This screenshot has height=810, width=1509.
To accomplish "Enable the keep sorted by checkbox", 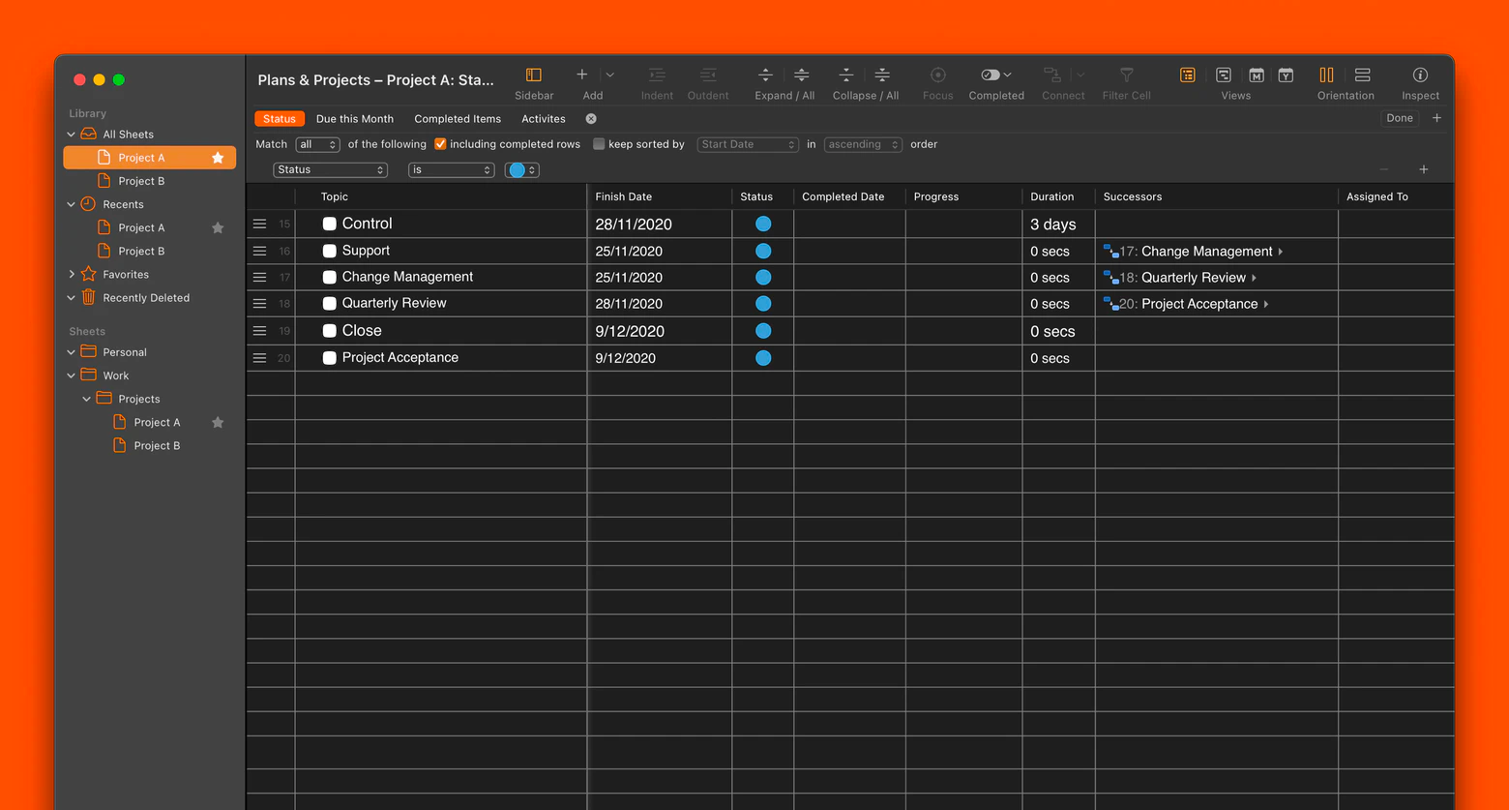I will (x=599, y=144).
